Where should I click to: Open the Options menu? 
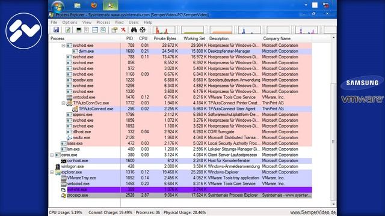[70, 22]
